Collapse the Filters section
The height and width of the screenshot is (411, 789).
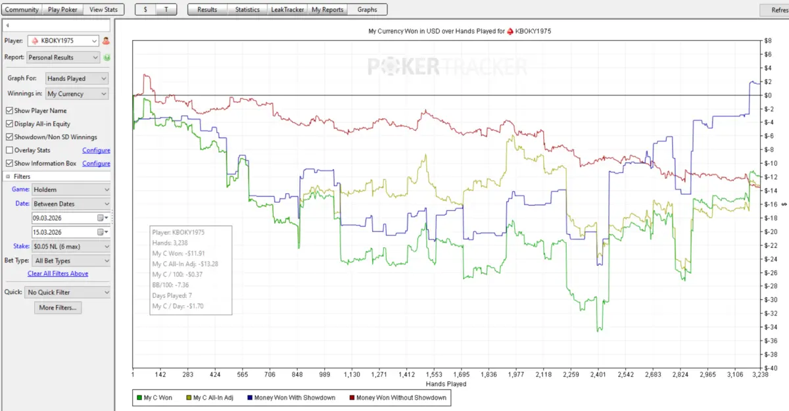click(8, 176)
